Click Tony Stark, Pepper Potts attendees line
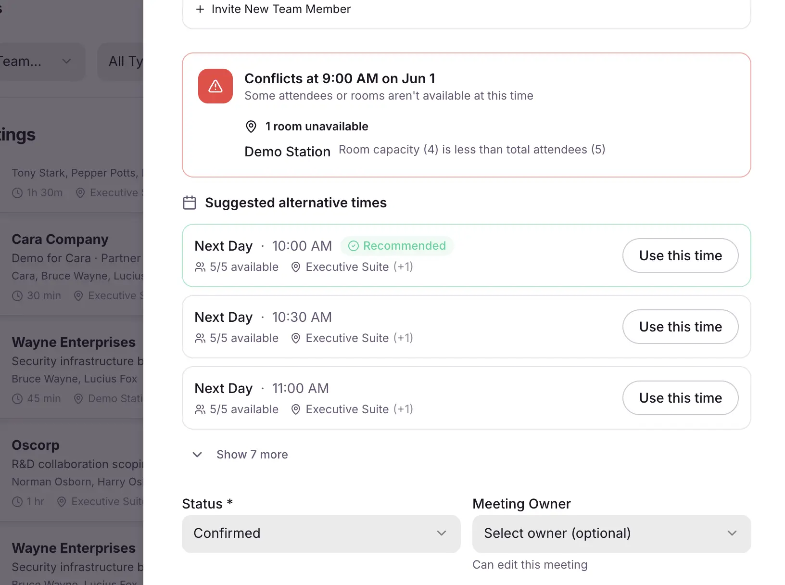The width and height of the screenshot is (785, 585). point(77,173)
